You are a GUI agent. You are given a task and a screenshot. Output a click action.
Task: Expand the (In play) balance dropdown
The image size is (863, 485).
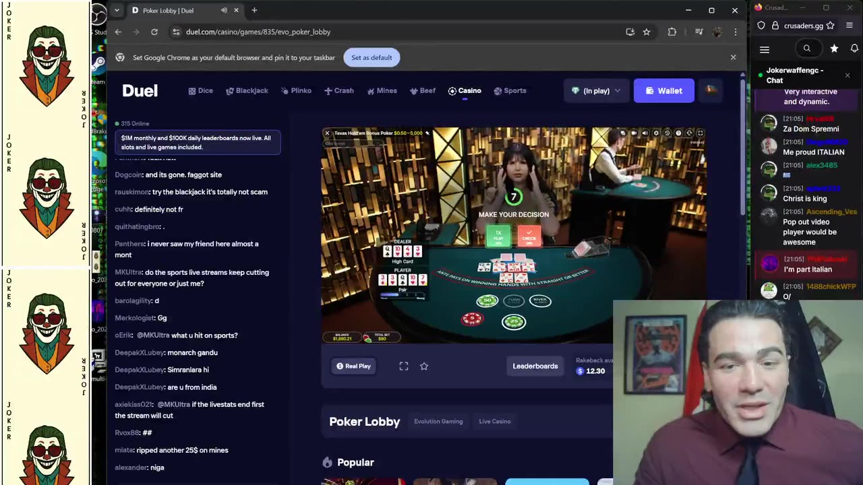[596, 90]
